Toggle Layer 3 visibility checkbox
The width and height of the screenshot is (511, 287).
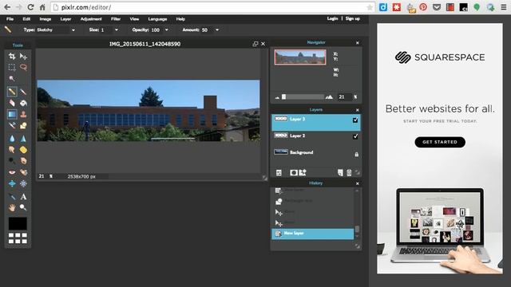pos(355,120)
